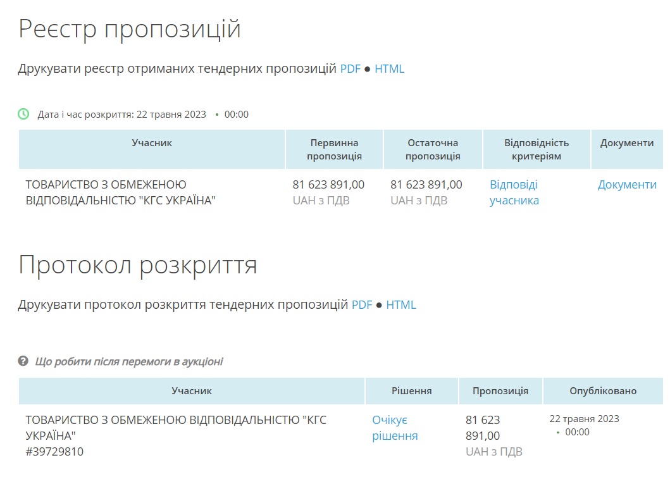Click the "Відповідність критеріям" column header
The image size is (670, 479).
click(x=537, y=149)
